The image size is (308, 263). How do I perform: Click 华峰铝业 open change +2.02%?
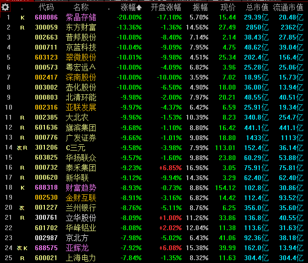(x=170, y=228)
